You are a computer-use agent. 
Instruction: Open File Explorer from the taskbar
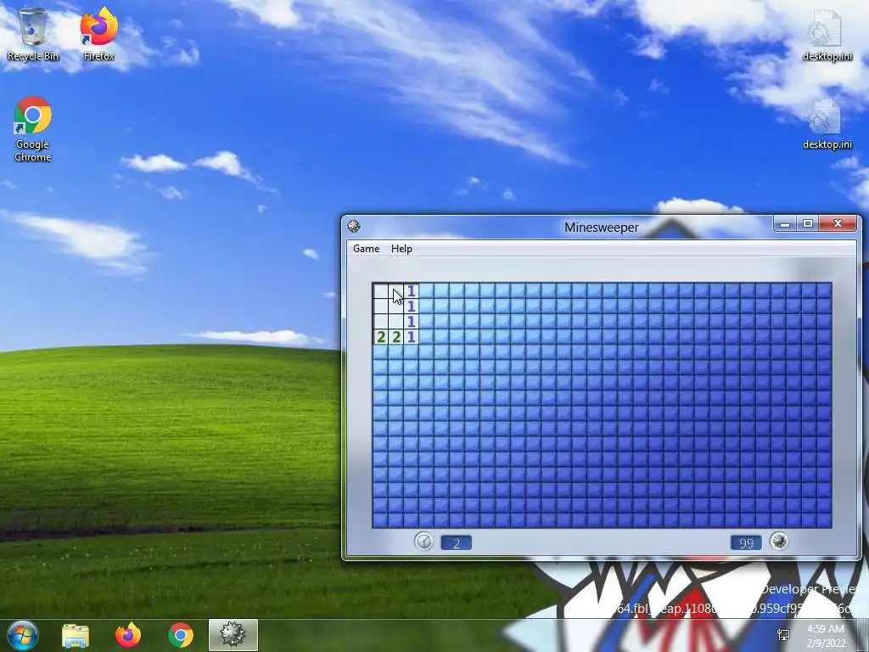(x=76, y=635)
